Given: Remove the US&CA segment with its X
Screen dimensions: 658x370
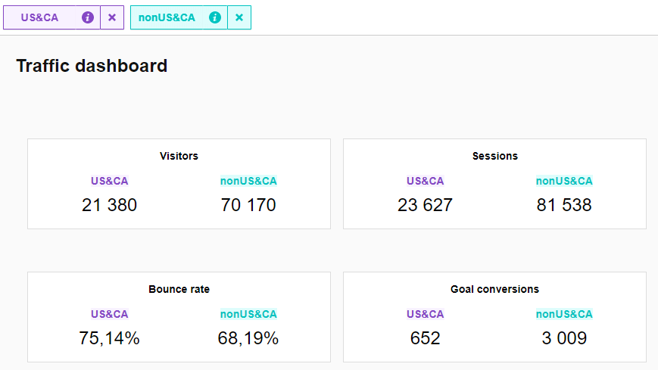Looking at the screenshot, I should click(112, 17).
